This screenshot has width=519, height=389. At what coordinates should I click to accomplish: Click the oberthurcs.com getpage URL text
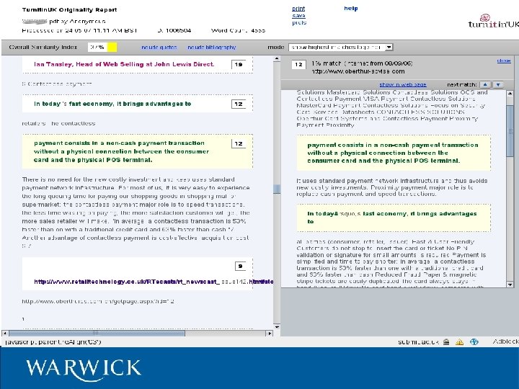point(98,301)
